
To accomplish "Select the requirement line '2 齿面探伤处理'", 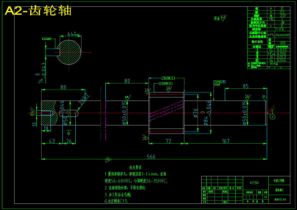I will [x=125, y=188].
